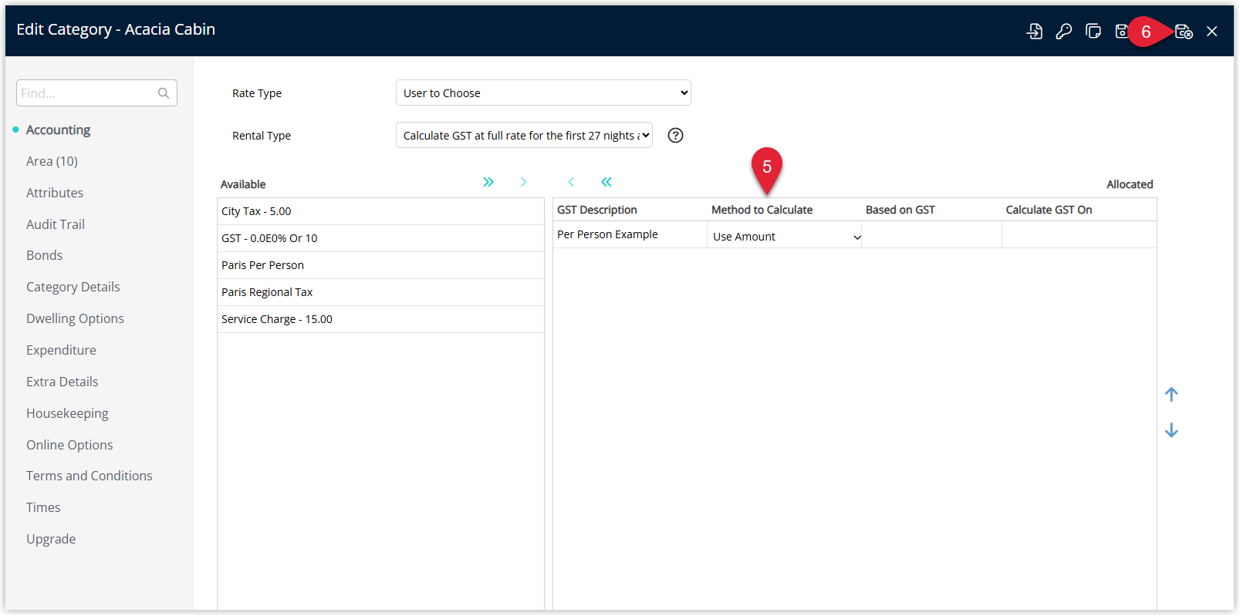The width and height of the screenshot is (1240, 616).
Task: Open Extra Details section
Action: (x=63, y=382)
